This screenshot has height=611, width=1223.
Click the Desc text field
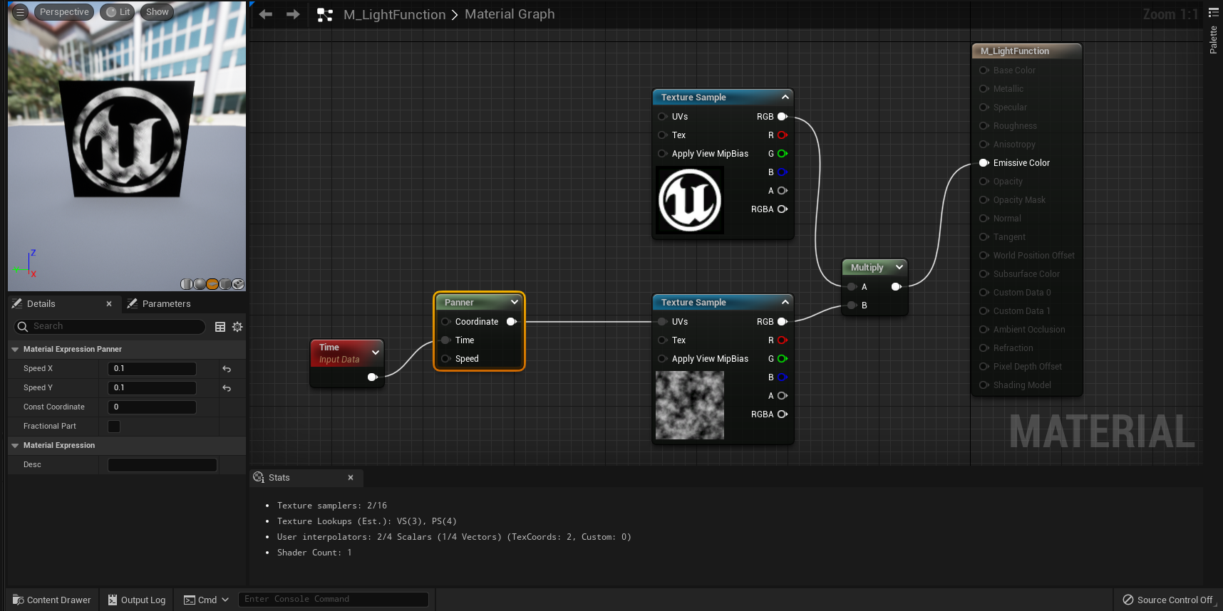click(162, 465)
